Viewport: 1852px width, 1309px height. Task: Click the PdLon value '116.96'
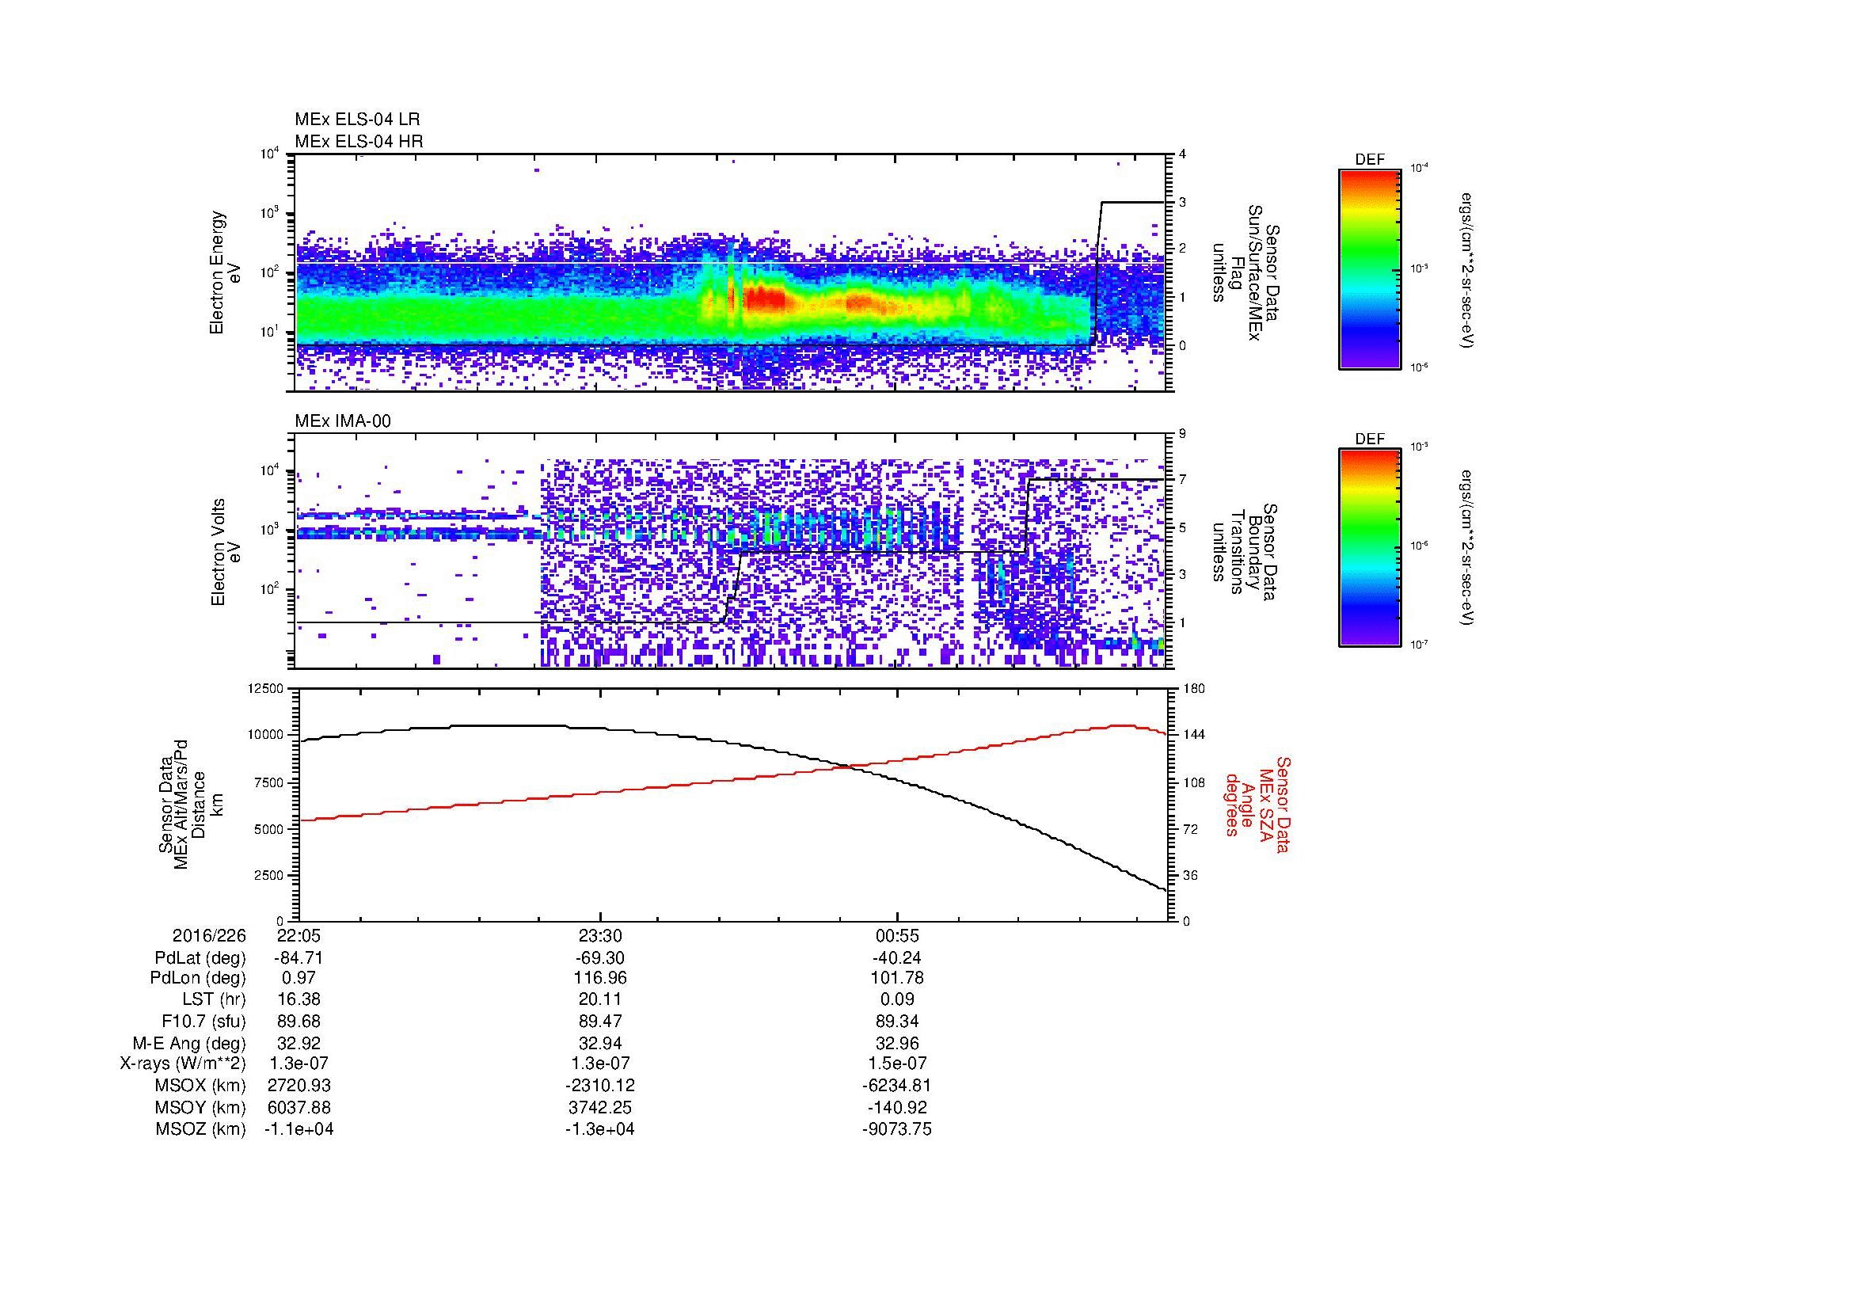pyautogui.click(x=599, y=978)
